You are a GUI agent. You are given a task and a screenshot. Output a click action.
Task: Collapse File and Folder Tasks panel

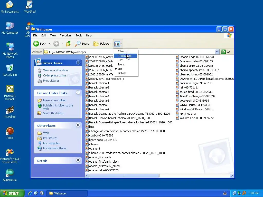click(x=78, y=92)
